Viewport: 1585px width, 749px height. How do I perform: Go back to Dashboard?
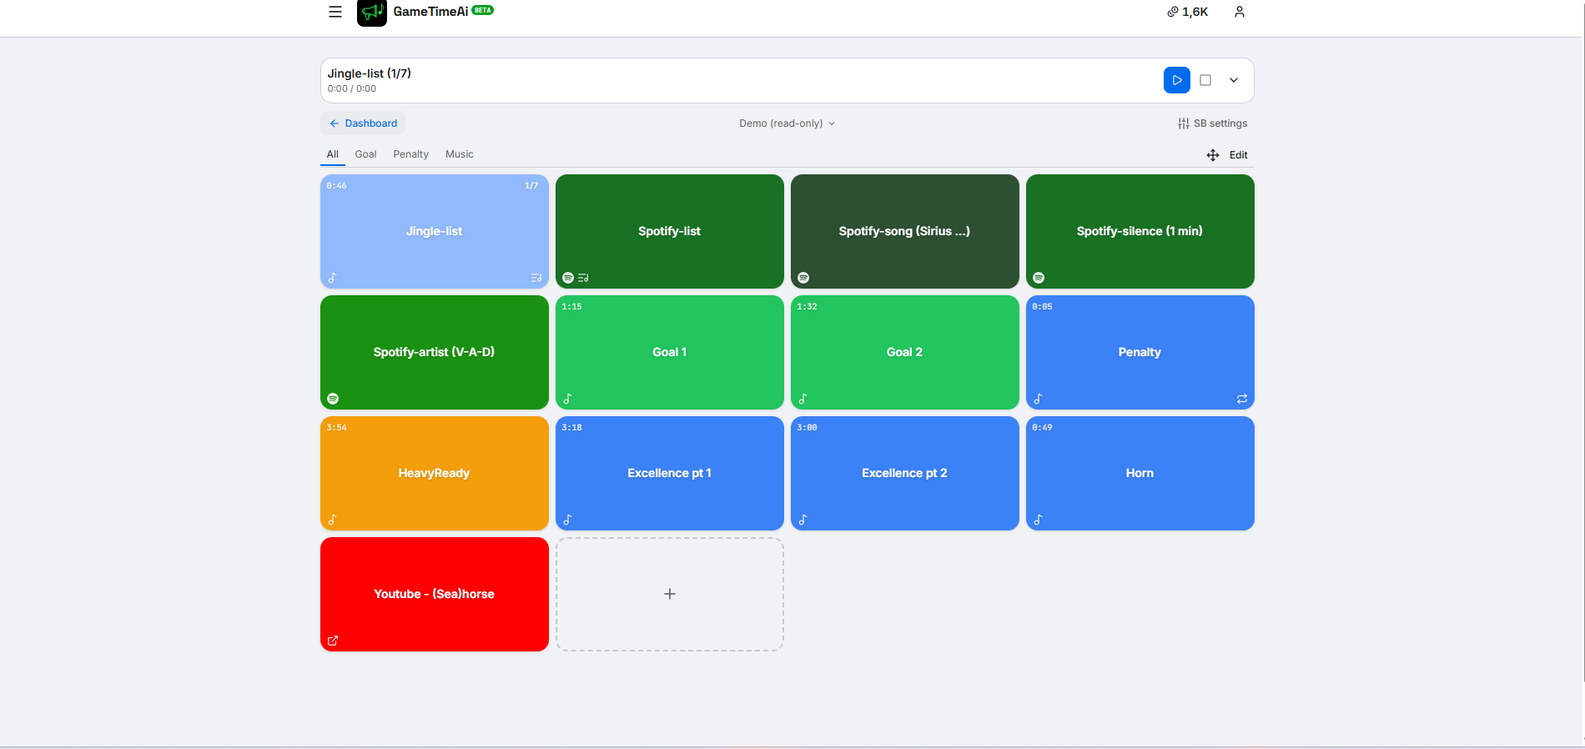point(363,123)
